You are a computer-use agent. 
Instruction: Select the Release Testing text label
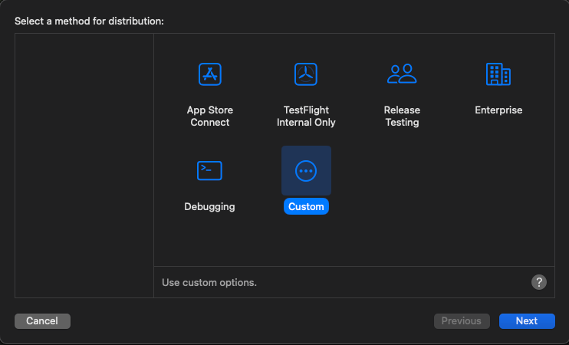tap(402, 116)
